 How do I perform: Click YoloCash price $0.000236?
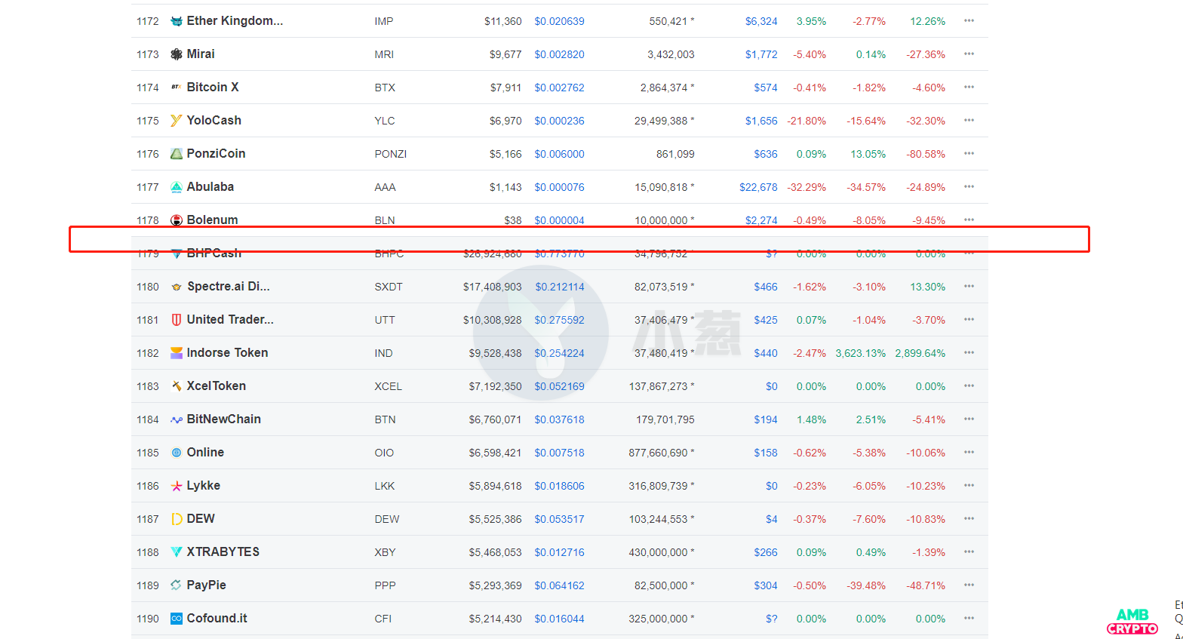[x=559, y=121]
